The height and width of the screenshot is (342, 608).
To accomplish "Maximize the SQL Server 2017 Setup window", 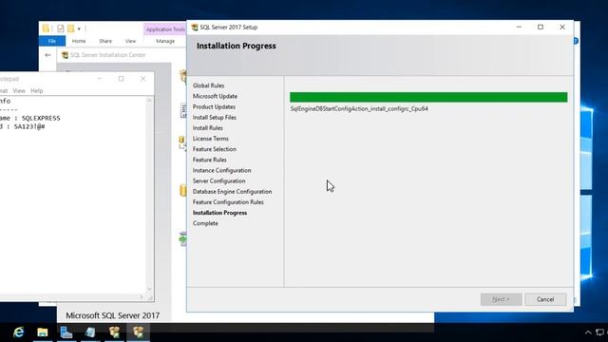I will [x=541, y=28].
